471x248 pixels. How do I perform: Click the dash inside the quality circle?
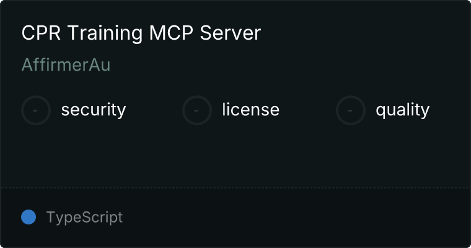click(x=350, y=110)
